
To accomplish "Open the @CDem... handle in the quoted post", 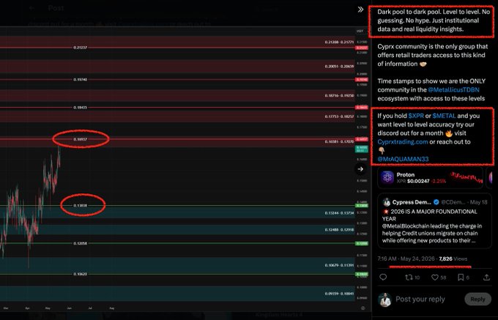I will (x=453, y=202).
